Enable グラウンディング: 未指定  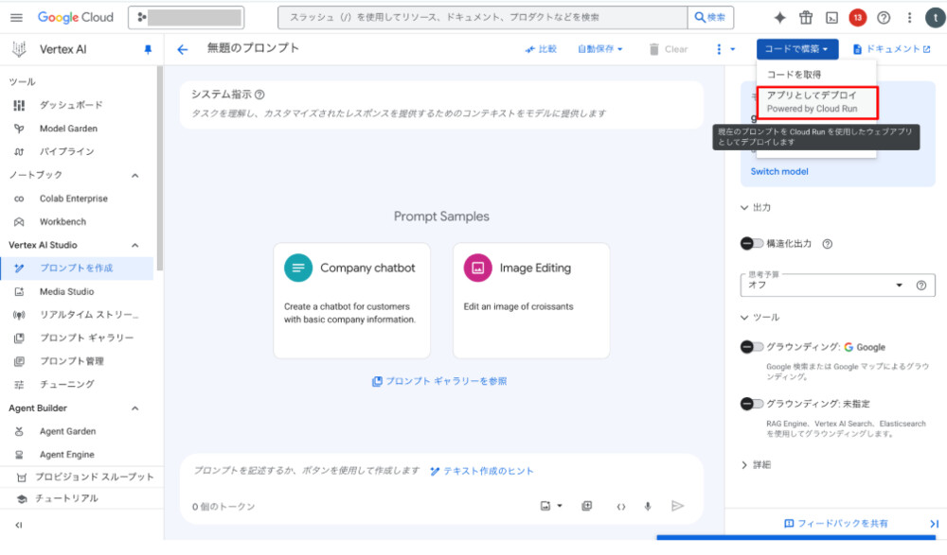[753, 403]
